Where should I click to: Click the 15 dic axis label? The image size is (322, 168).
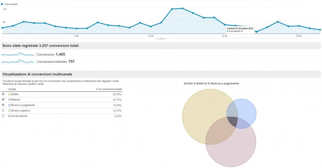pyautogui.click(x=151, y=36)
